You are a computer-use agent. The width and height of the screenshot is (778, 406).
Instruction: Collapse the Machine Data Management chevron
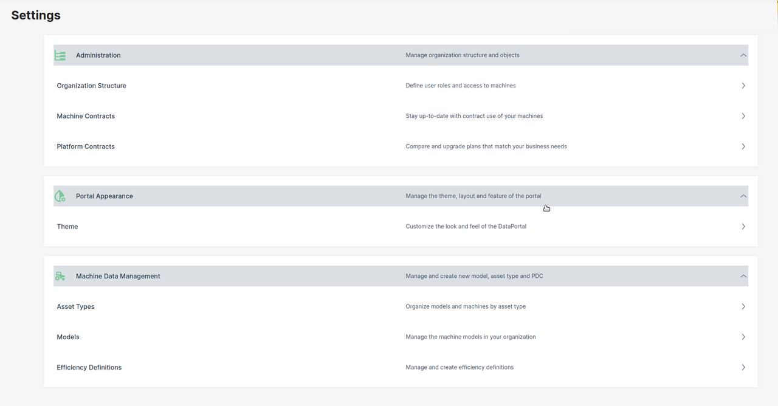(x=743, y=277)
